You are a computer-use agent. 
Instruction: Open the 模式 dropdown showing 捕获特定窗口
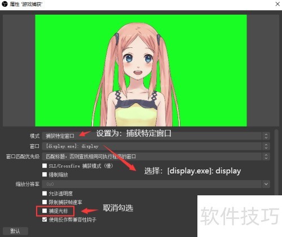pyautogui.click(x=156, y=136)
